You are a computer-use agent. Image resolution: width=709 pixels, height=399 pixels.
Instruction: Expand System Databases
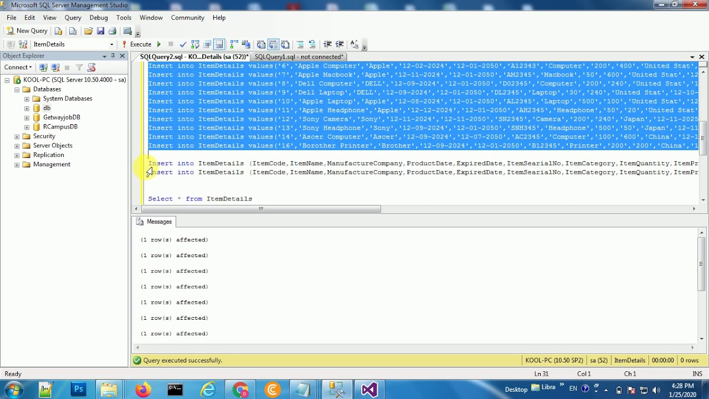(x=27, y=99)
